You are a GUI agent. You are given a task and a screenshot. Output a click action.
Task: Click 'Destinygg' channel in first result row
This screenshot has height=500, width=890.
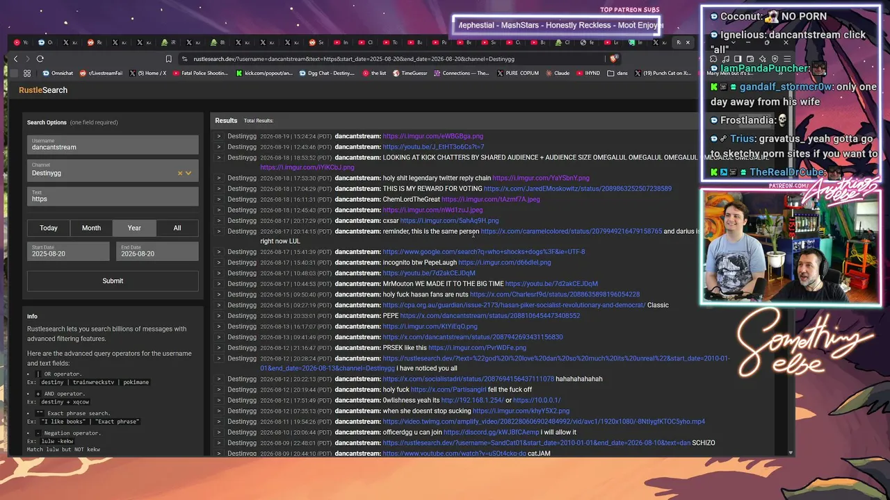[242, 136]
